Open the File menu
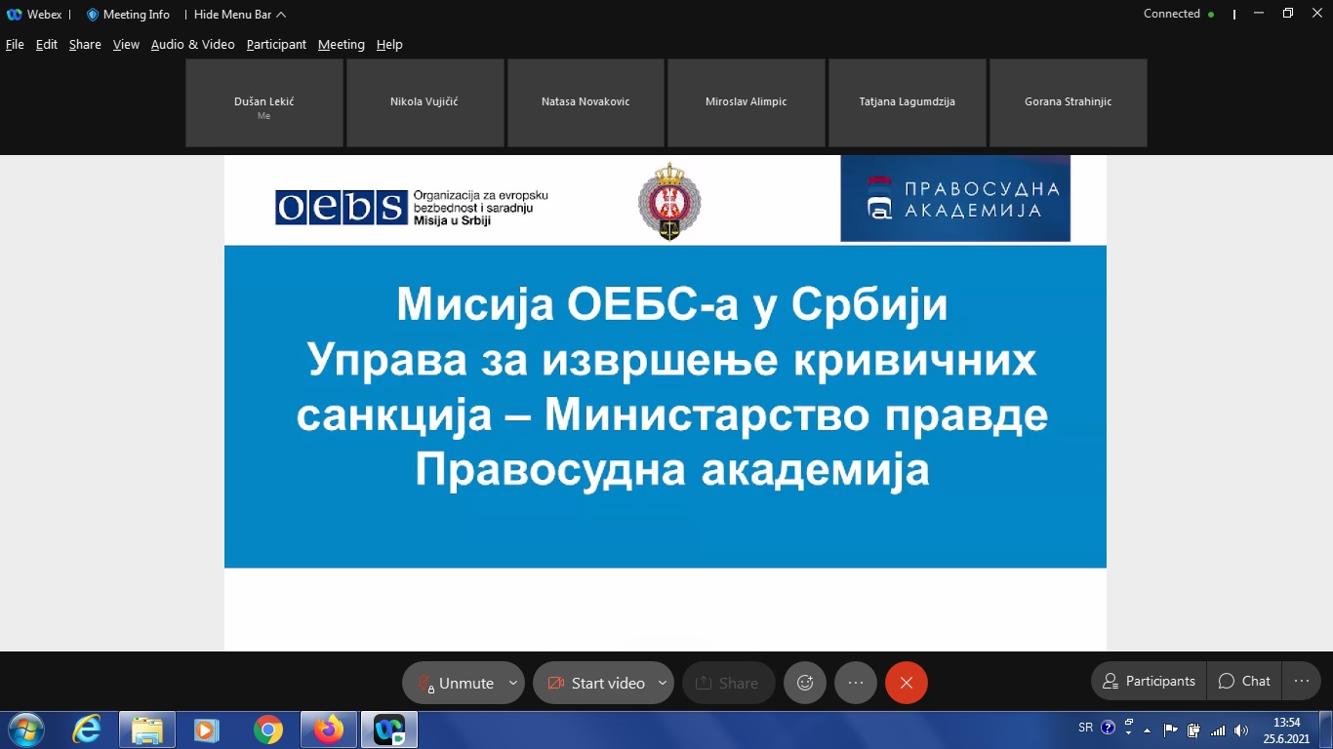1333x749 pixels. point(15,44)
